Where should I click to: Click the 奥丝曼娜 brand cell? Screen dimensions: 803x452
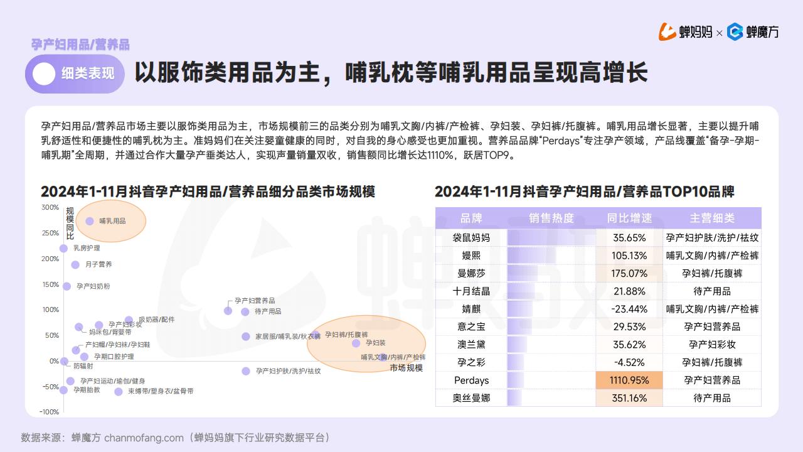[471, 398]
